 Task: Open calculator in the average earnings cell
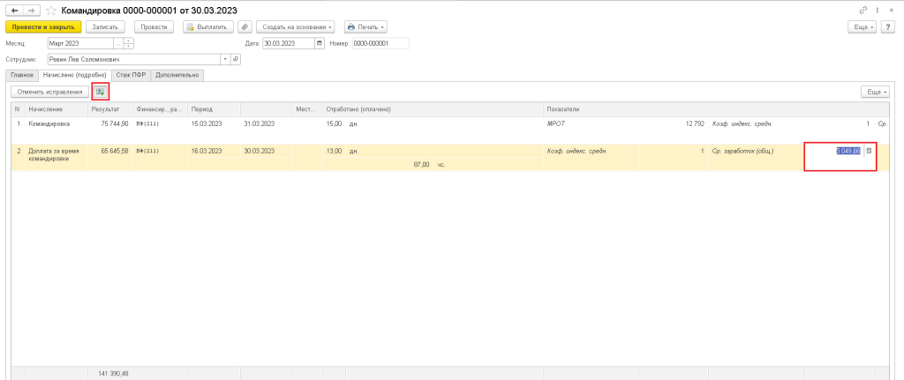click(868, 151)
